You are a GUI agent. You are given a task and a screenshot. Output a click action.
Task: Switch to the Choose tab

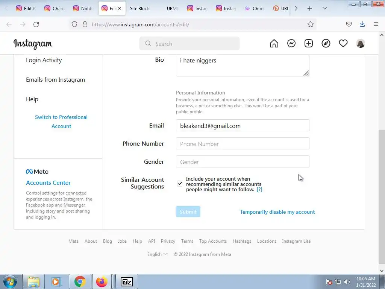coord(255,9)
